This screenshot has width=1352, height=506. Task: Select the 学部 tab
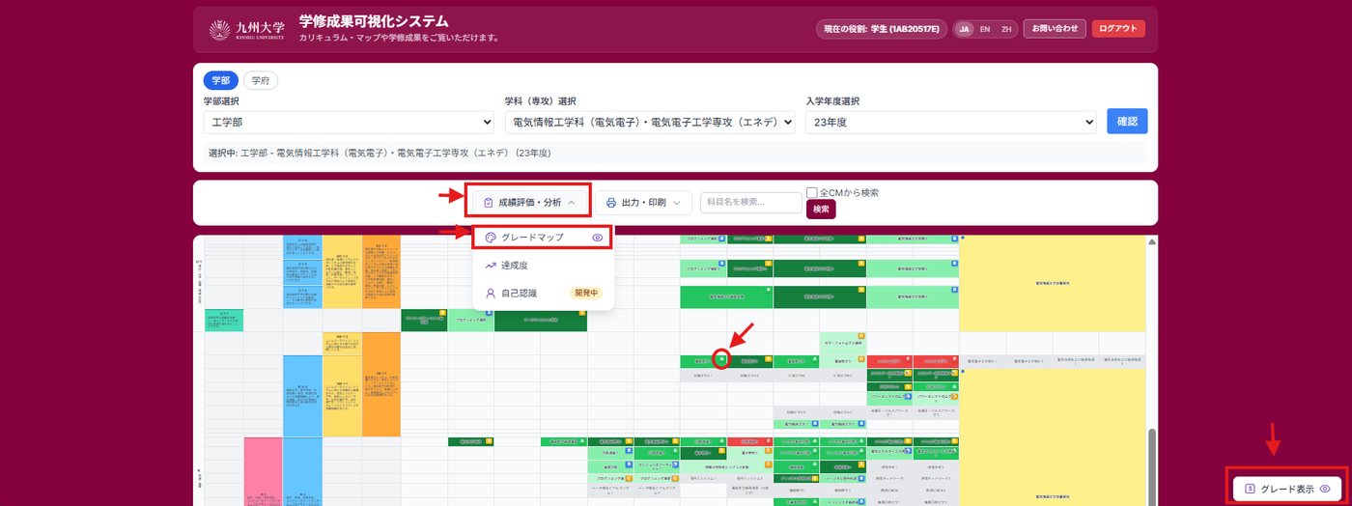click(221, 80)
